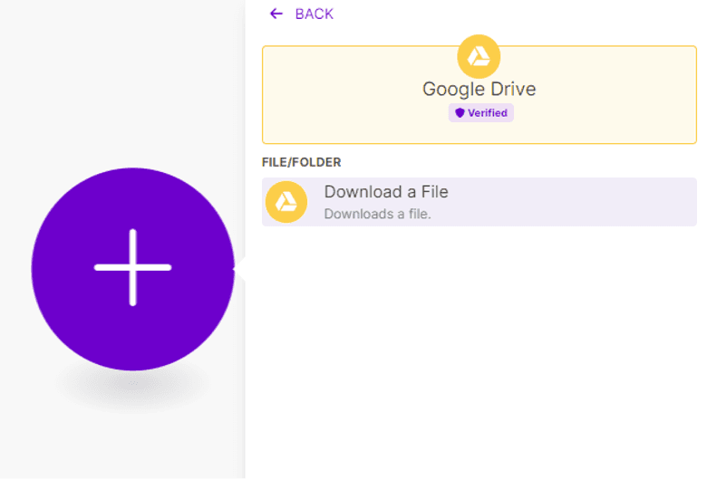Image resolution: width=707 pixels, height=480 pixels.
Task: Click the panel's pointer notch beside the circle
Action: 239,269
